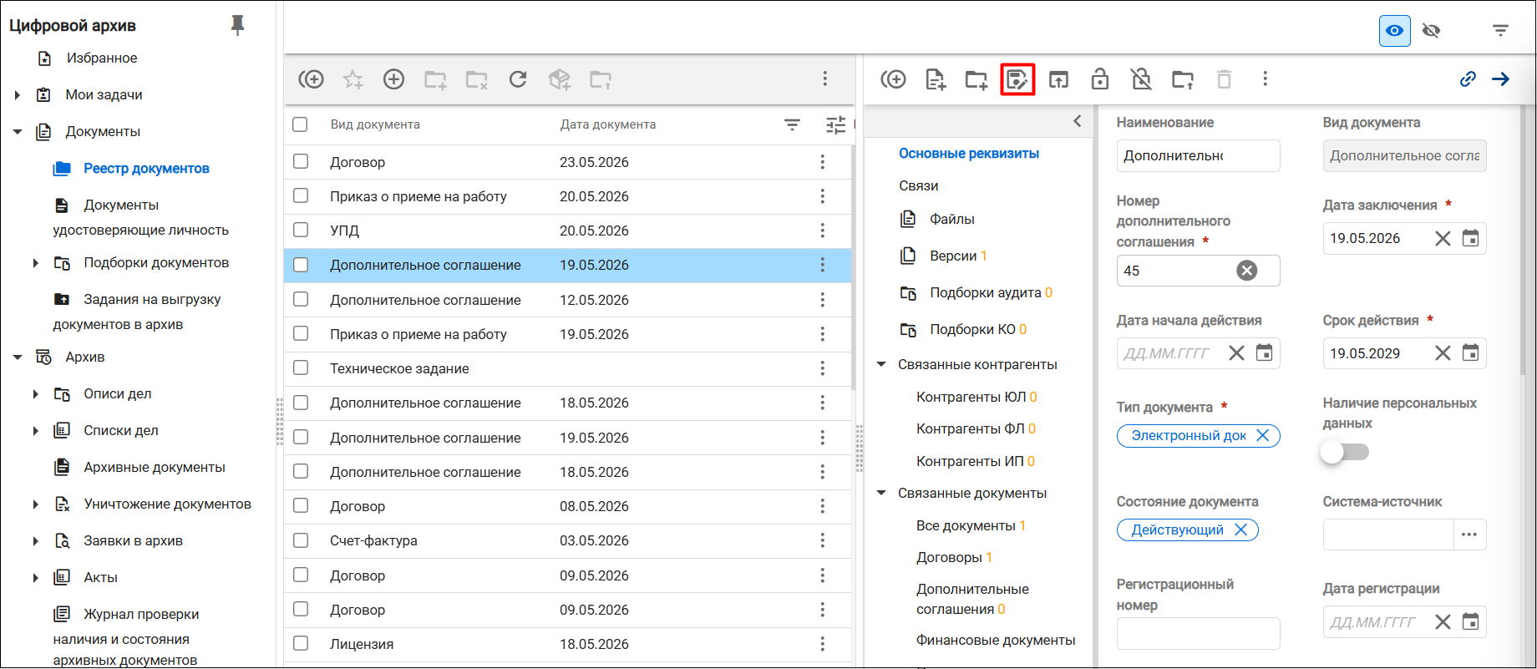The image size is (1537, 669).
Task: Collapse the Архив tree node
Action: point(17,357)
